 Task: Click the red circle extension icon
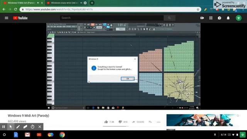point(217,10)
